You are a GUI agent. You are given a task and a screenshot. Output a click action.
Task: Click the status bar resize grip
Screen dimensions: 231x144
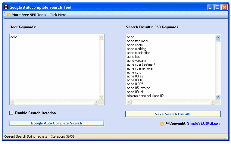tap(226, 137)
